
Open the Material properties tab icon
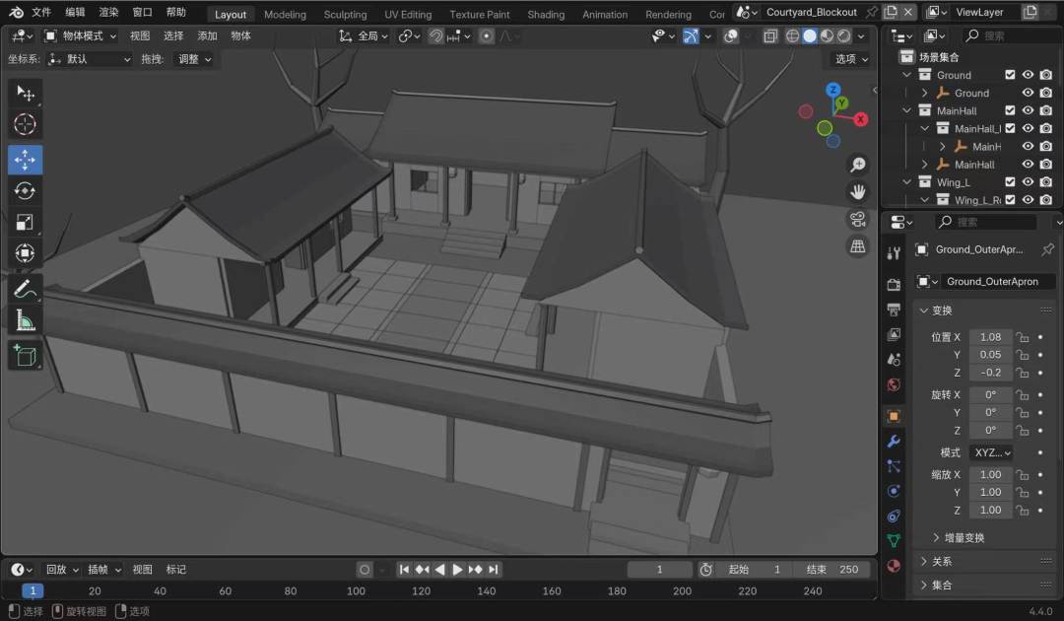tap(894, 566)
